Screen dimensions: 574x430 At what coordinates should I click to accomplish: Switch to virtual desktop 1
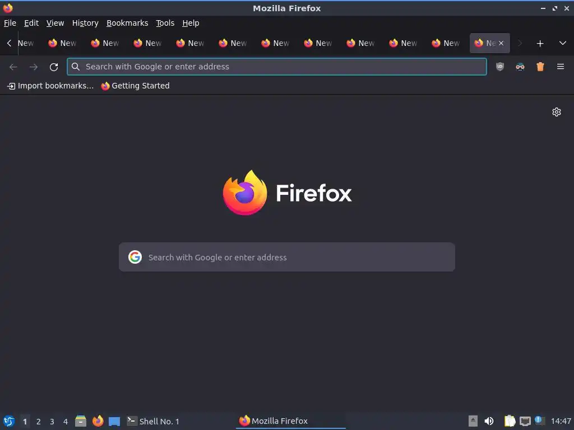(x=25, y=422)
